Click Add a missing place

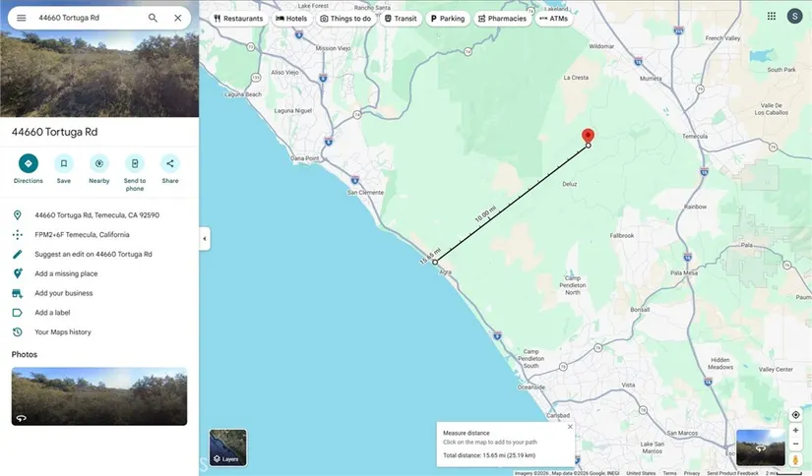pyautogui.click(x=66, y=273)
